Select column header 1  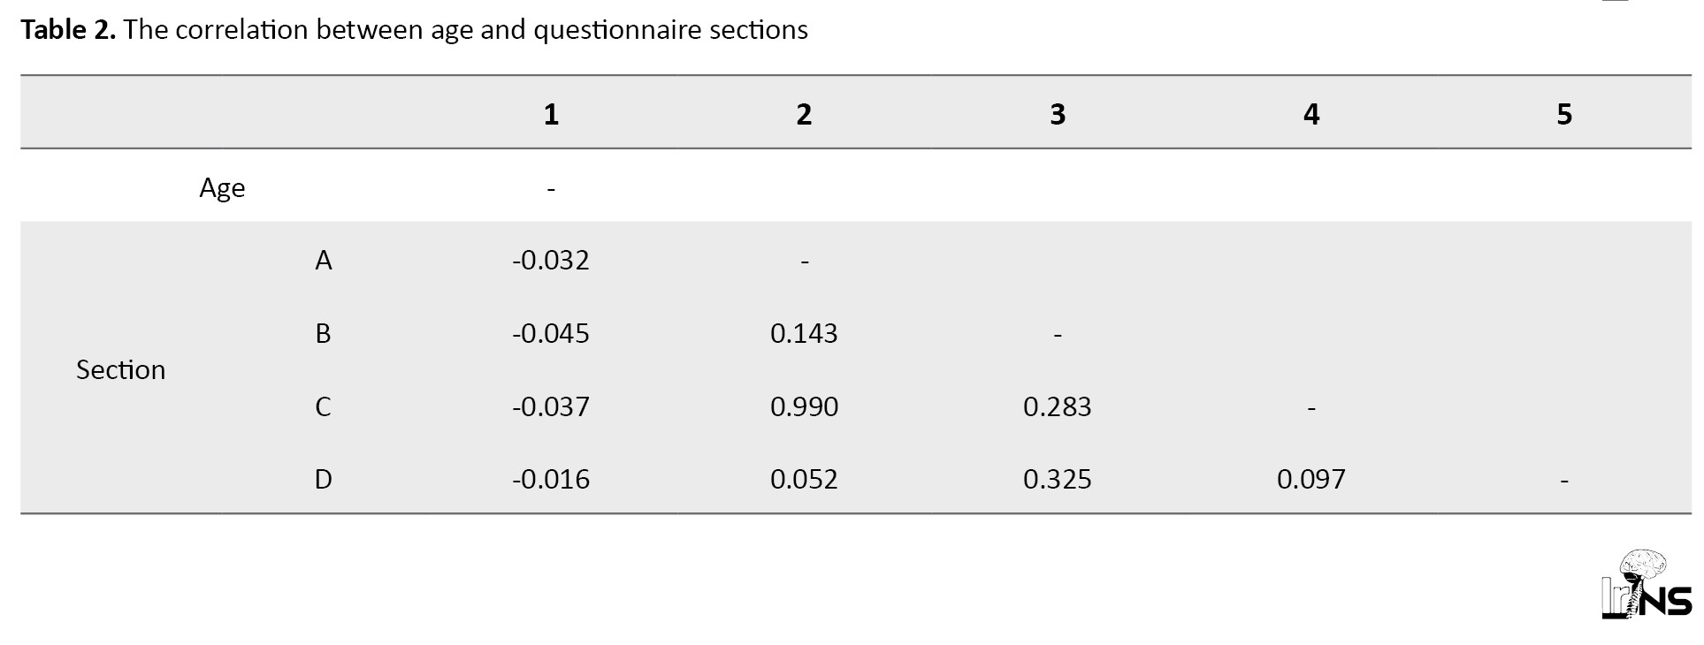pos(551,114)
